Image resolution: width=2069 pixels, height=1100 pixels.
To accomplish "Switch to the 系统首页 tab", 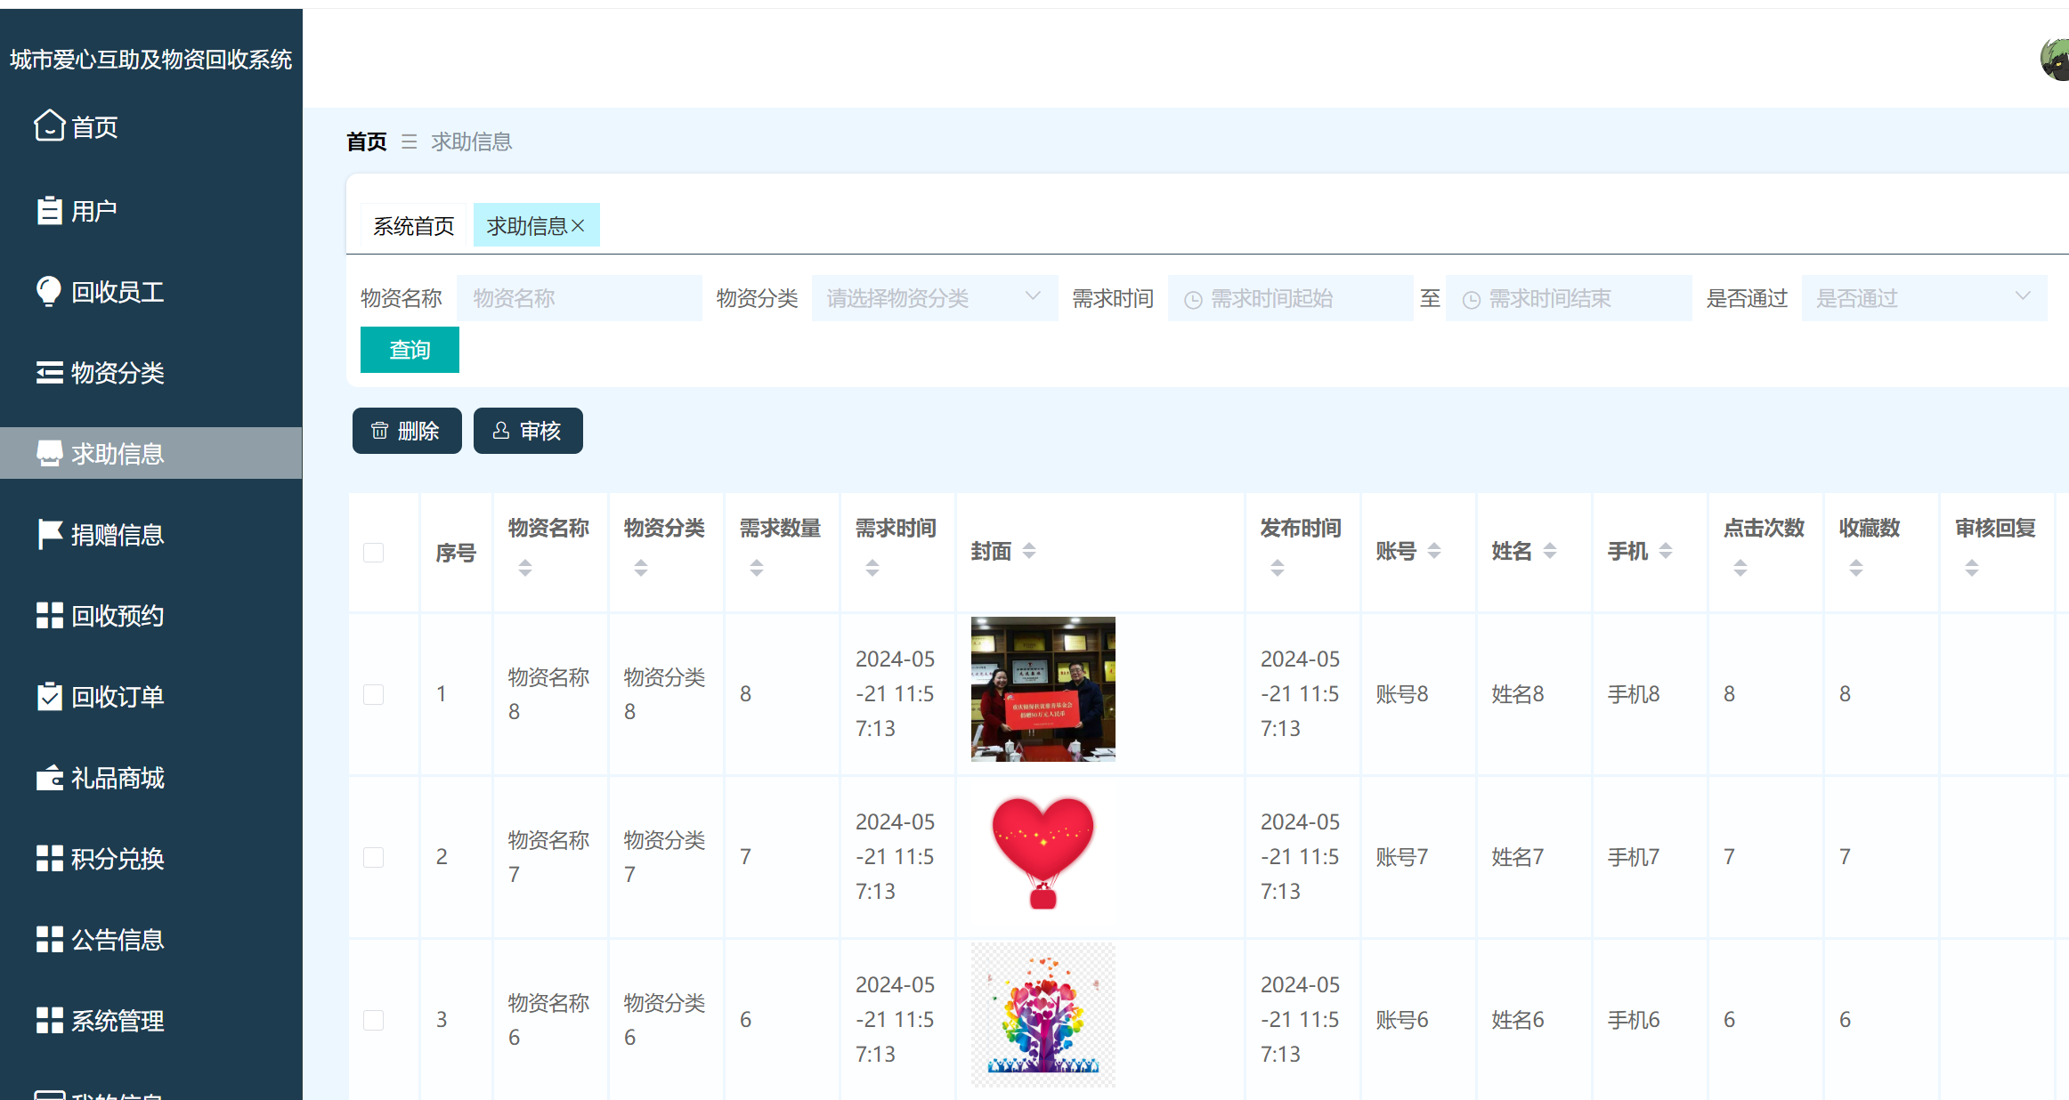I will point(412,224).
